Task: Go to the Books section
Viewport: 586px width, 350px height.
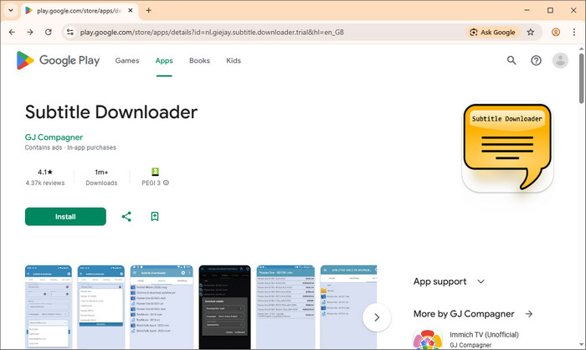Action: point(199,60)
